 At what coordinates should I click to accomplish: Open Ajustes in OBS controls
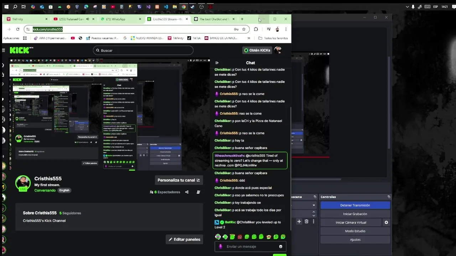click(355, 240)
